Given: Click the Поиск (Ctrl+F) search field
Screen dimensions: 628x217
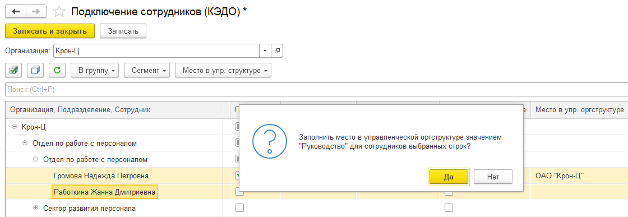Looking at the screenshot, I should [316, 90].
